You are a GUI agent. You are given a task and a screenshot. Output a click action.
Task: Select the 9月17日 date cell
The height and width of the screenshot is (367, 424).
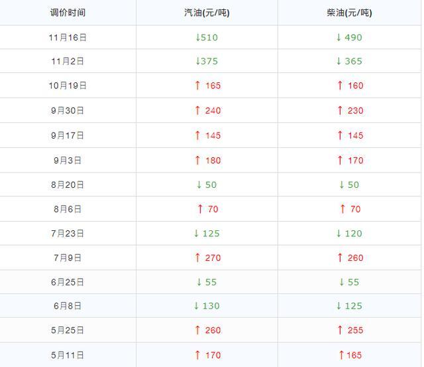(68, 135)
